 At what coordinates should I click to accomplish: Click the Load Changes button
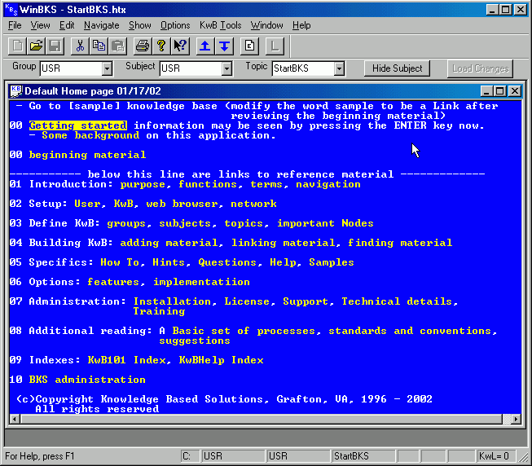481,68
